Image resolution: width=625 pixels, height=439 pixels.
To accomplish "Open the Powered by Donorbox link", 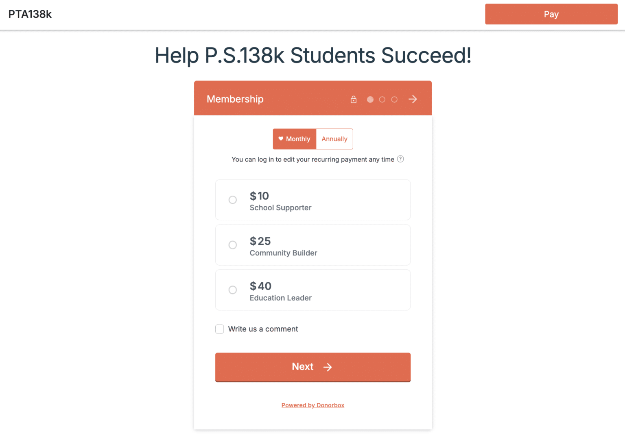I will (x=312, y=405).
